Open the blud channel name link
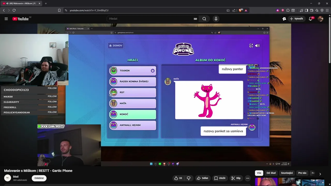 click(x=16, y=177)
